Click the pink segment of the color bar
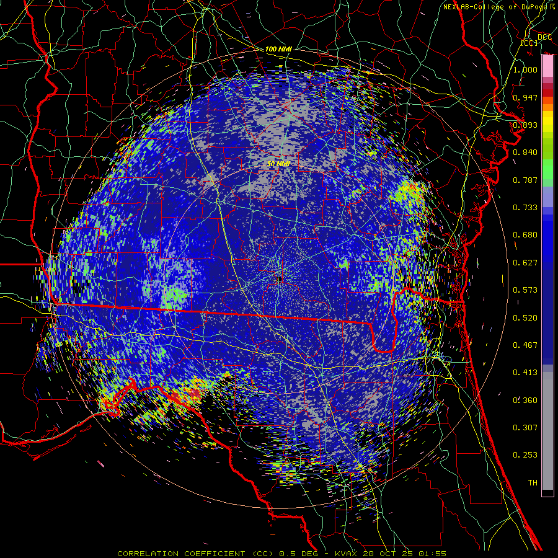Viewport: 558px width, 558px height. point(547,66)
